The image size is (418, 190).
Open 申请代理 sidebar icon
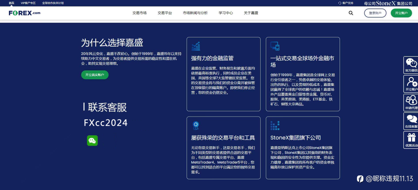click(411, 102)
